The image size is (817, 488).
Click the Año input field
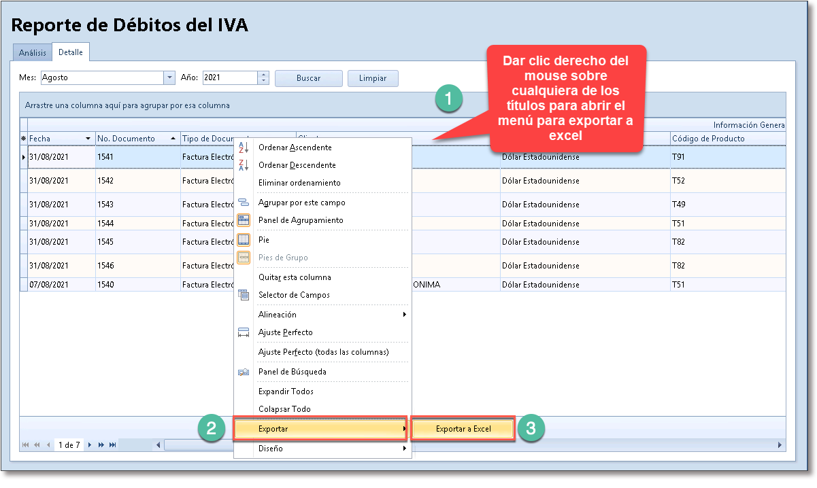tap(231, 77)
